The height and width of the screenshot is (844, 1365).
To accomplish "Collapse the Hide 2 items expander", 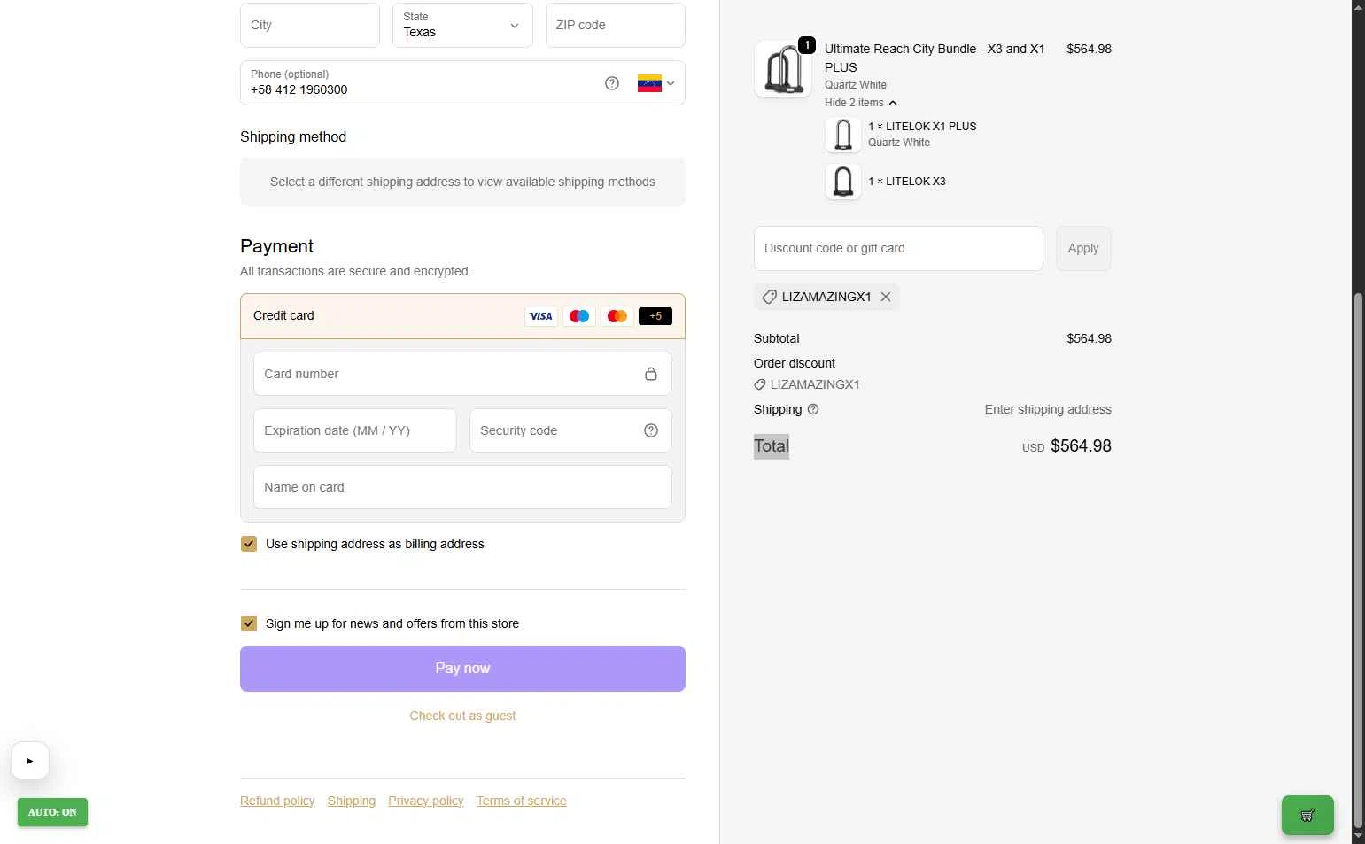I will click(861, 103).
